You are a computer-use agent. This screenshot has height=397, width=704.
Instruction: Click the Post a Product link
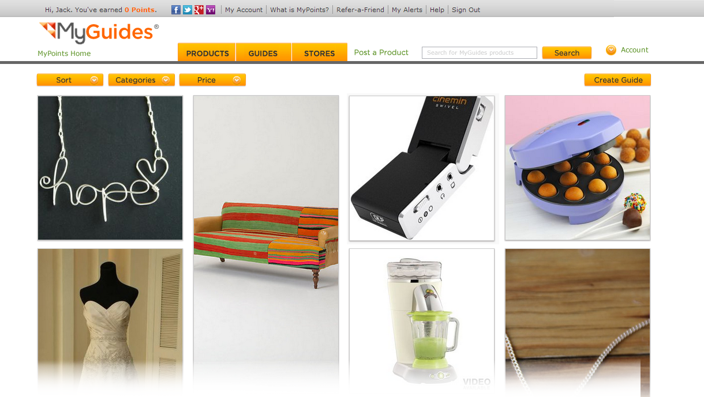click(x=381, y=52)
